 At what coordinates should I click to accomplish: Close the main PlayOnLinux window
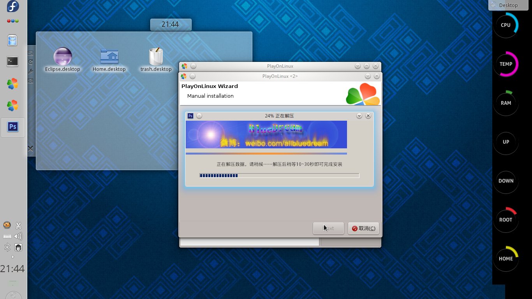(x=375, y=66)
